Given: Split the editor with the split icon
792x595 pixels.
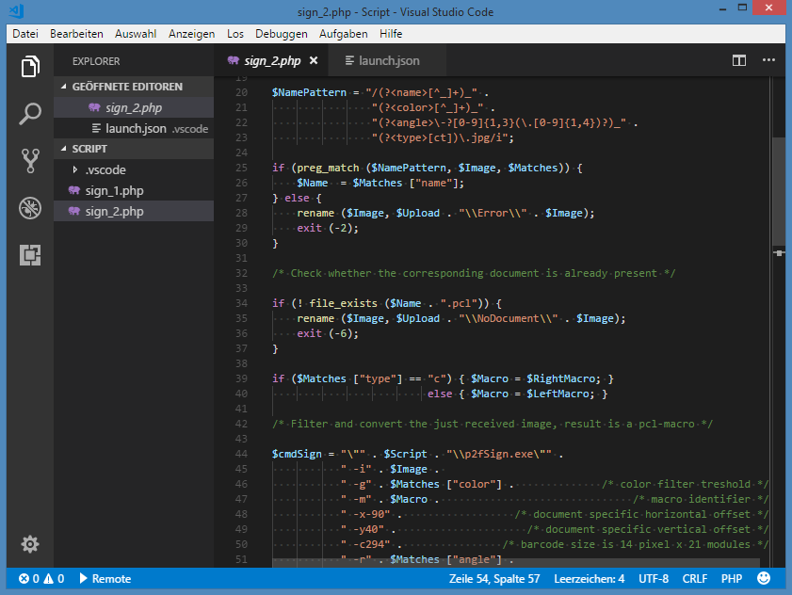Looking at the screenshot, I should [739, 61].
